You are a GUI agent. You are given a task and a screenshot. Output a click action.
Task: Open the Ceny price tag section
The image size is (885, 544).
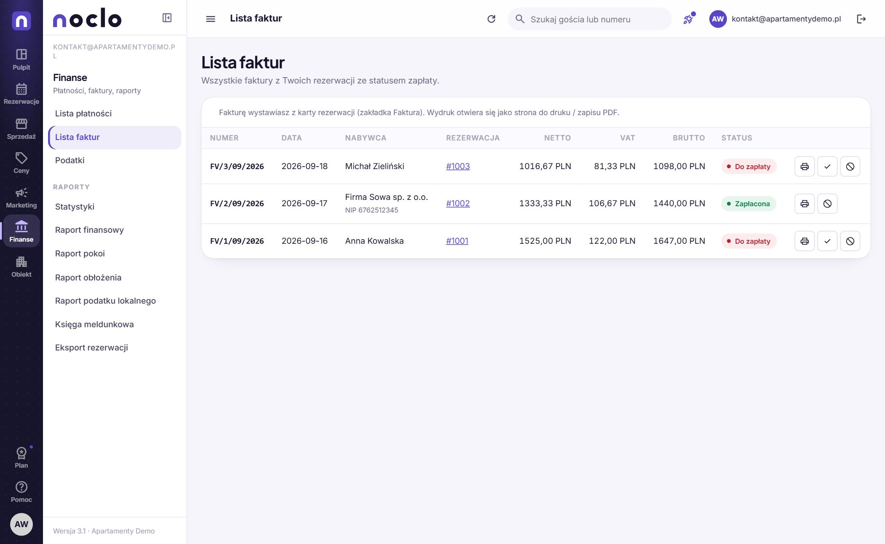(21, 163)
